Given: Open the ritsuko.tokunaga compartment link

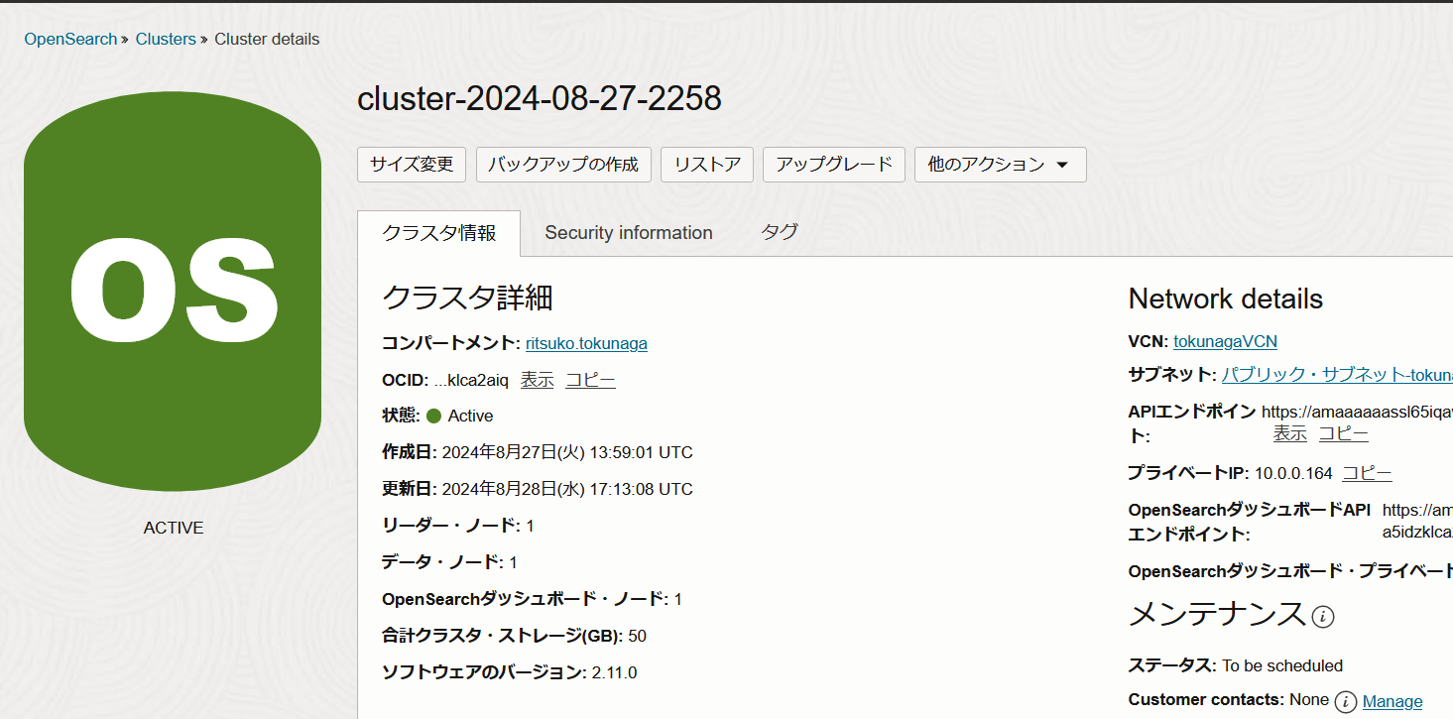Looking at the screenshot, I should pyautogui.click(x=586, y=343).
